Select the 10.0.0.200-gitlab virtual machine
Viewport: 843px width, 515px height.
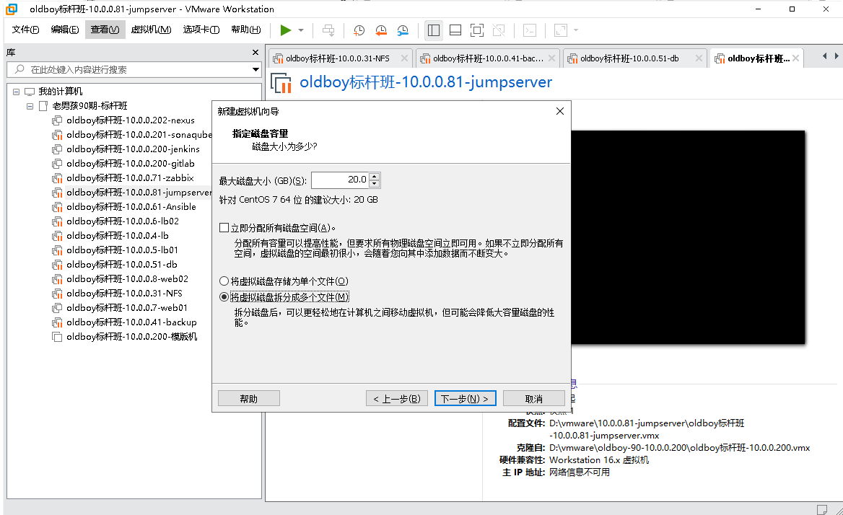[131, 164]
